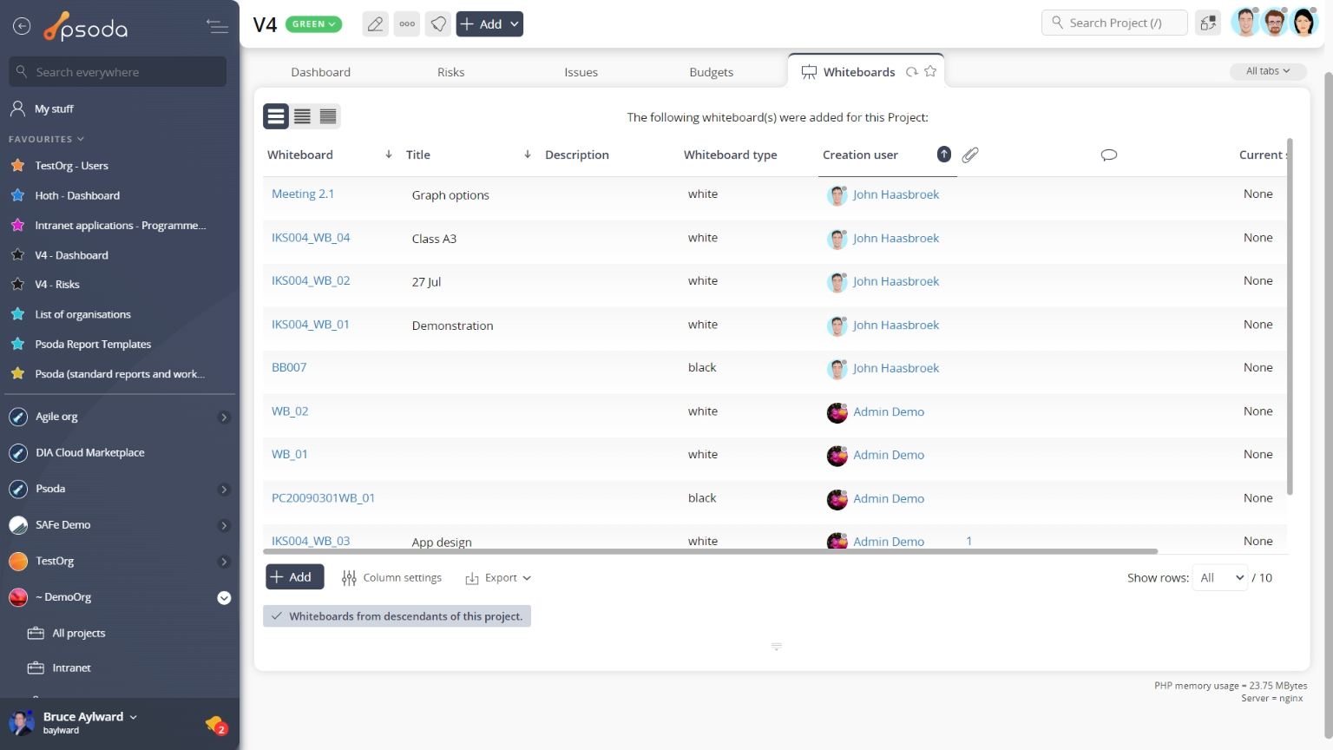Screen dimensions: 1333x750
Task: Open the Show rows dropdown
Action: pos(1220,577)
